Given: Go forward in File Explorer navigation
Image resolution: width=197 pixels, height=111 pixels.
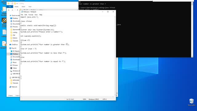Looking at the screenshot, I should click(x=12, y=10).
